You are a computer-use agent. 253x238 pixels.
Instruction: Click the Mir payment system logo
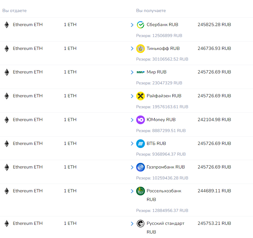(140, 72)
